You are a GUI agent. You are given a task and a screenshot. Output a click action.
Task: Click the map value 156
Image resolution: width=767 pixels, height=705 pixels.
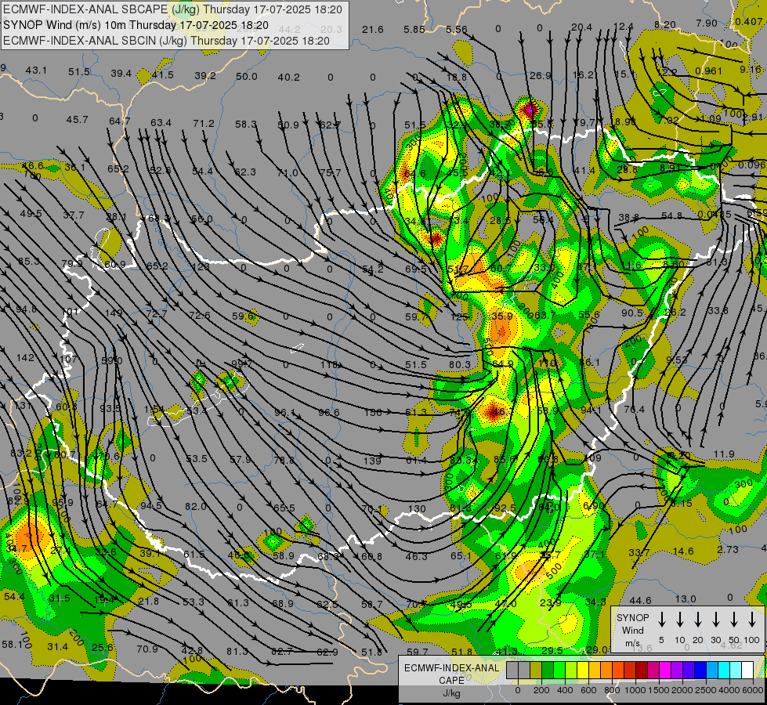[373, 413]
